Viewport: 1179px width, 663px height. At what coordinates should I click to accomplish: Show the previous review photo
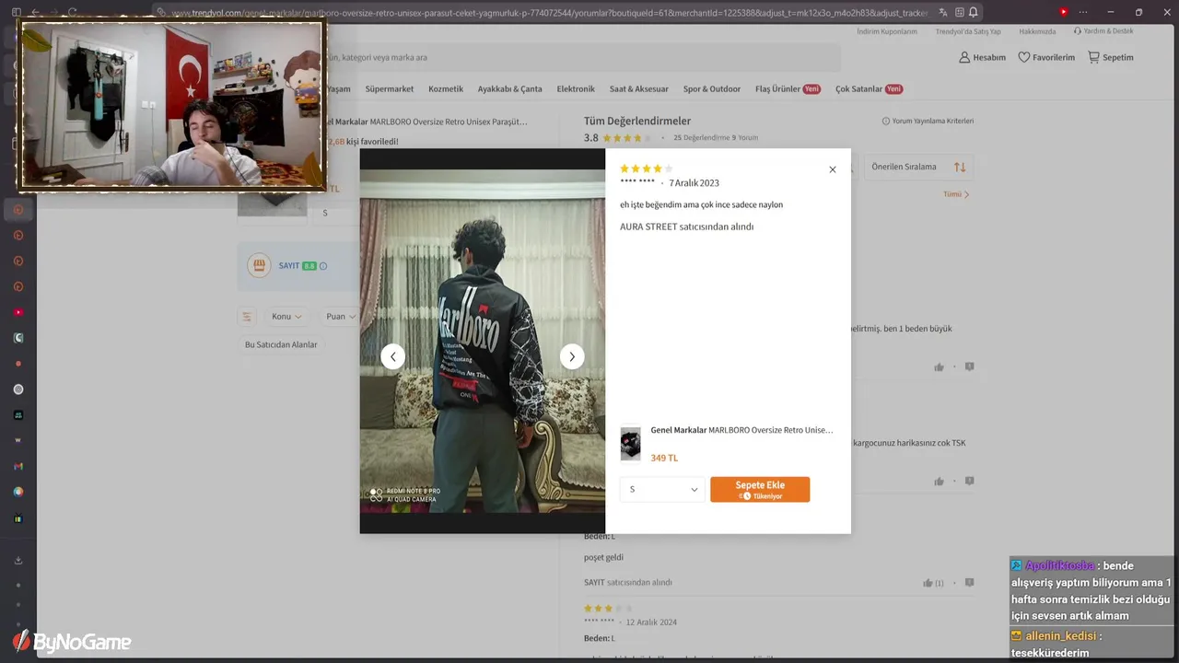pyautogui.click(x=393, y=357)
